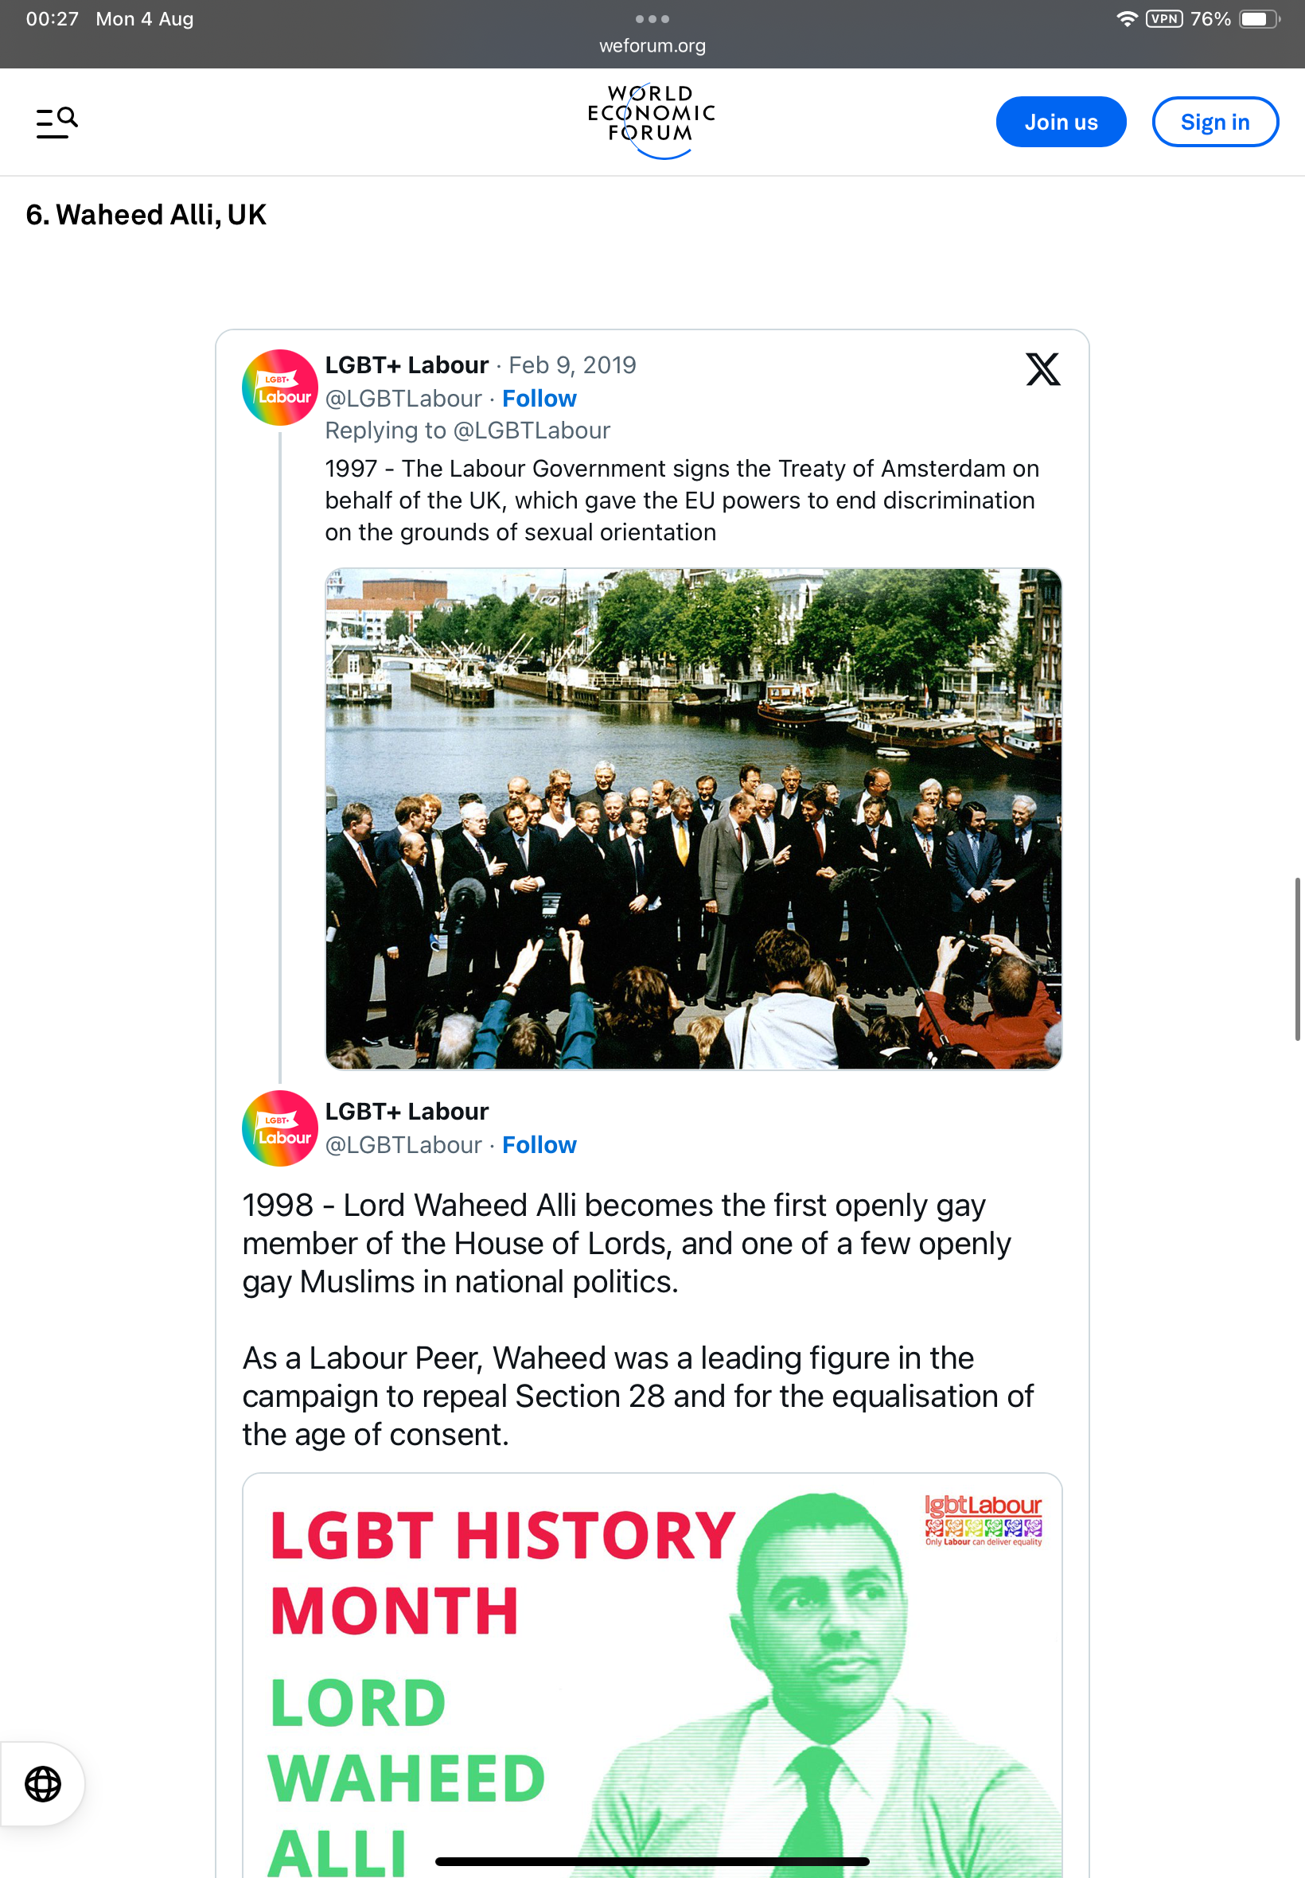Click the page scrollbar on right edge
The image size is (1305, 1878).
[1297, 959]
